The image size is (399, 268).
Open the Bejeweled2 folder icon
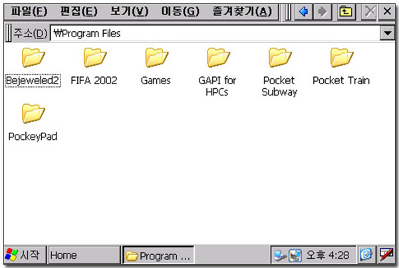pyautogui.click(x=33, y=58)
